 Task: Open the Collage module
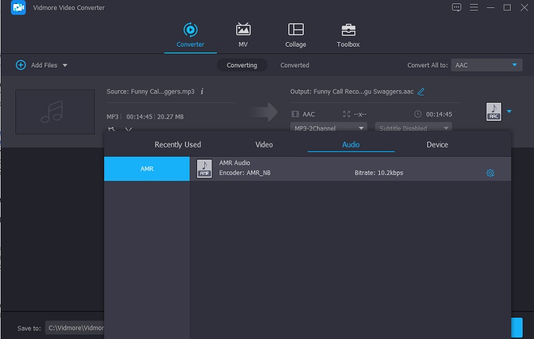pos(295,35)
